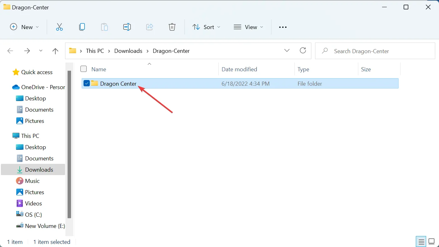439x247 pixels.
Task: Click the navigation pane scrollbar
Action: (69, 144)
